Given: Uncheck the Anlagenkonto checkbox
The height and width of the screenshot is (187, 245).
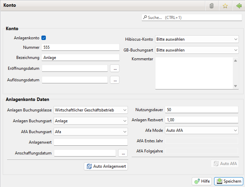Looking at the screenshot, I should pyautogui.click(x=43, y=38).
